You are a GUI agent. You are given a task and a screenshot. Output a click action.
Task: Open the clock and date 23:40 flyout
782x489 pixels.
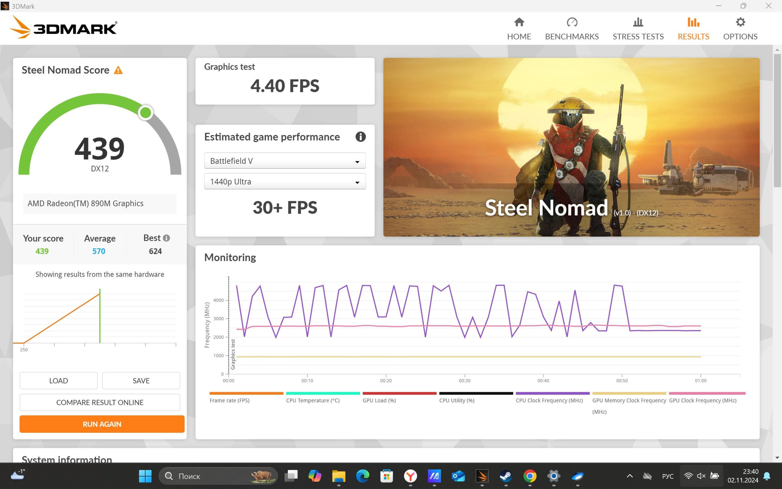(743, 476)
